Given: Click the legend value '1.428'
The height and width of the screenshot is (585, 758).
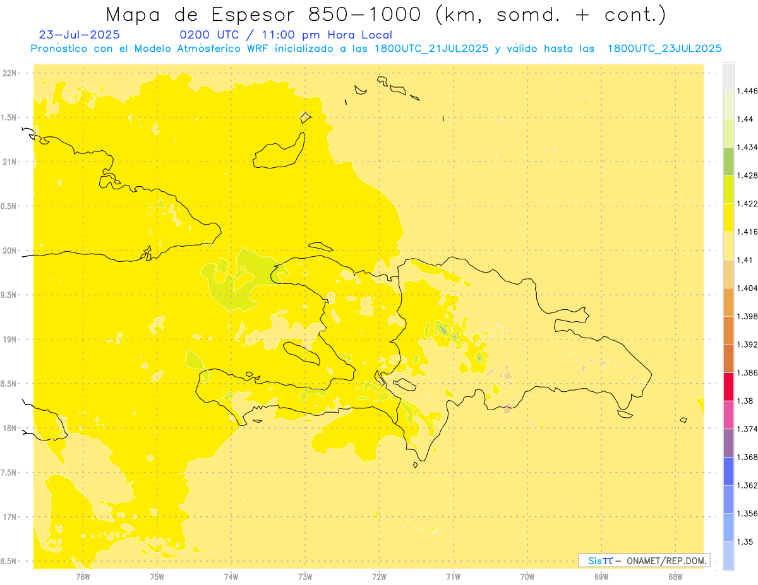Looking at the screenshot, I should pyautogui.click(x=747, y=175).
